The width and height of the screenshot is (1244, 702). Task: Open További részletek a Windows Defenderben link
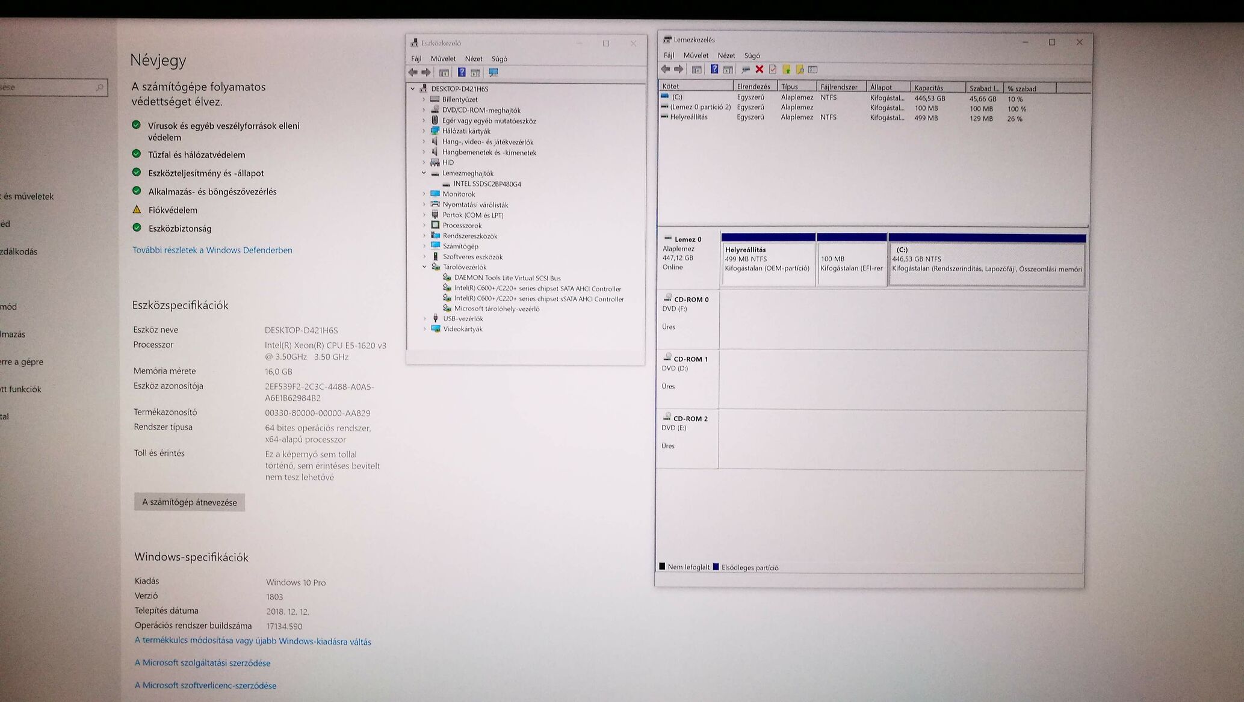[212, 250]
